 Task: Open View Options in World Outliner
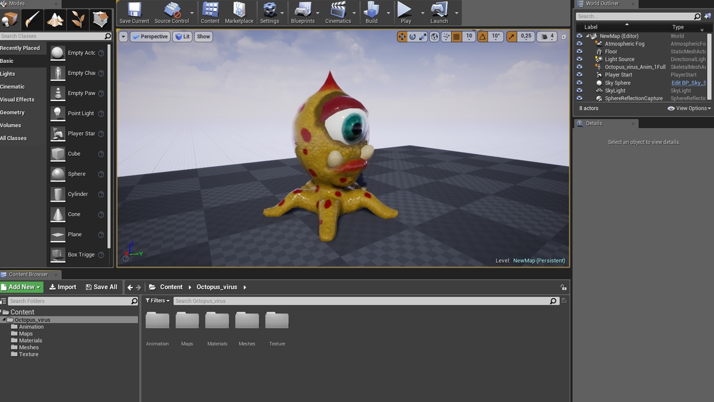click(689, 108)
